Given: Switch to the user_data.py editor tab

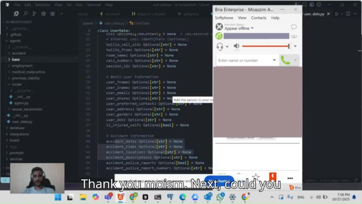Looking at the screenshot, I should pyautogui.click(x=314, y=14).
